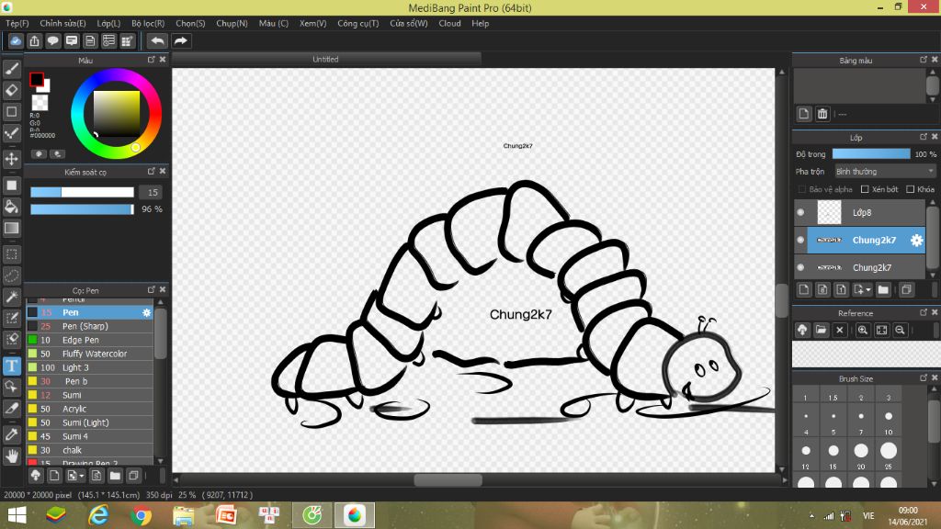This screenshot has width=941, height=529.
Task: Select the Text tool
Action: click(x=11, y=366)
